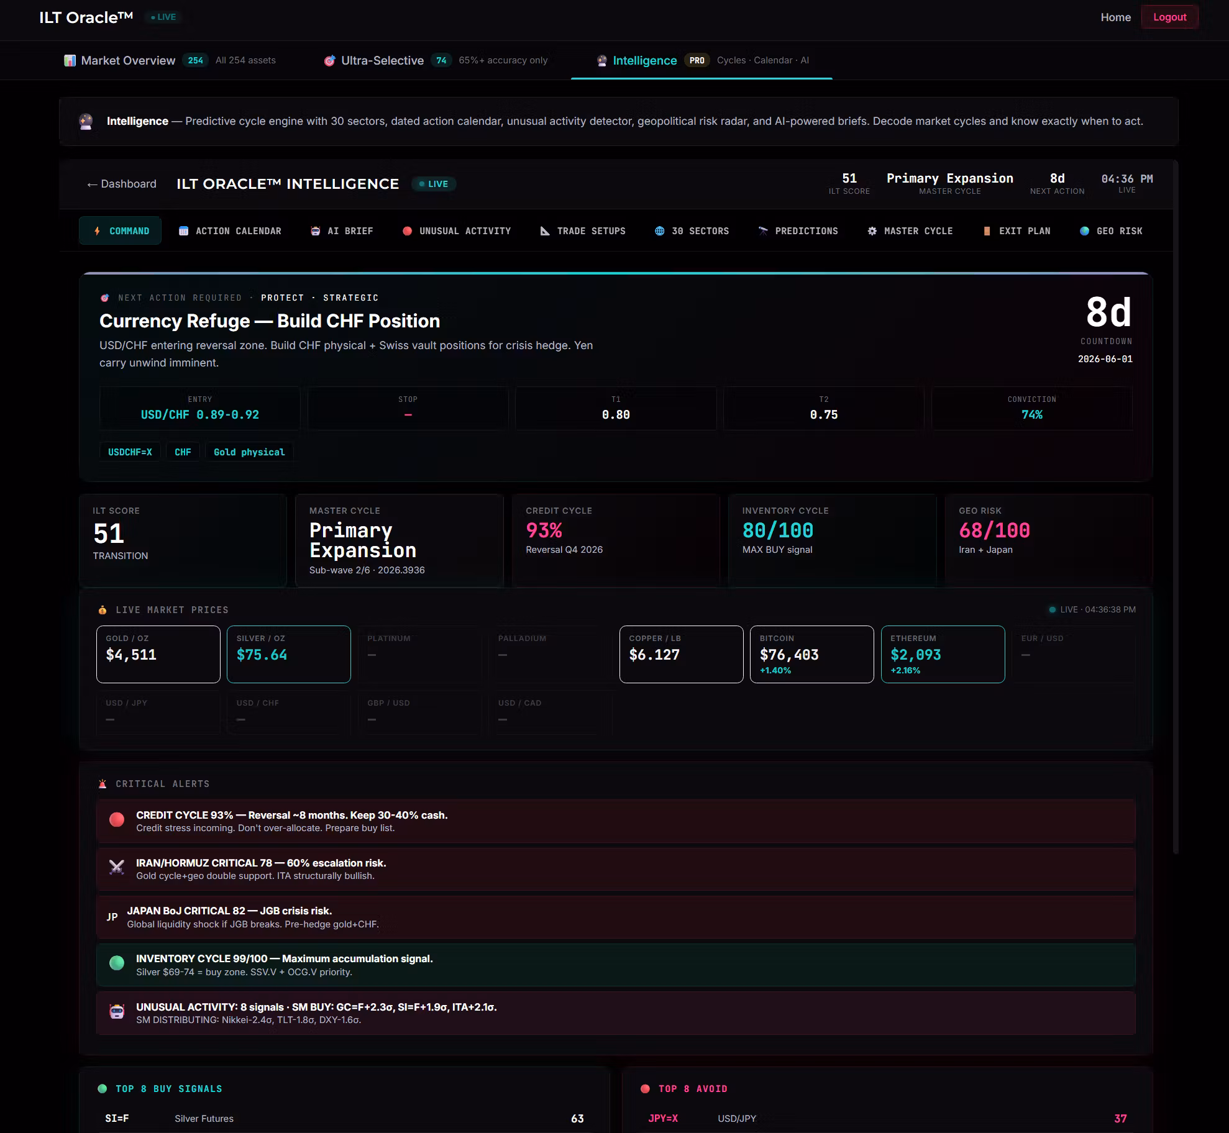Image resolution: width=1229 pixels, height=1133 pixels.
Task: Click the CHF tag
Action: tap(183, 452)
